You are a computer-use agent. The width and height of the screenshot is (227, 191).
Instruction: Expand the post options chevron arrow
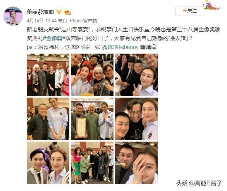point(218,9)
